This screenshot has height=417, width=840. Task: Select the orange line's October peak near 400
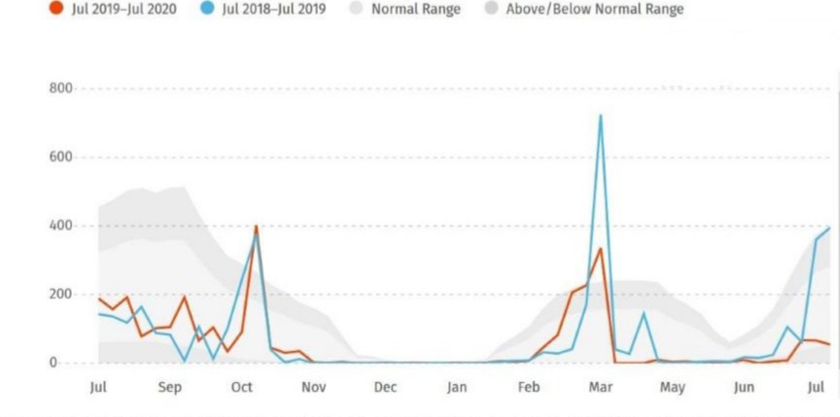click(x=256, y=226)
